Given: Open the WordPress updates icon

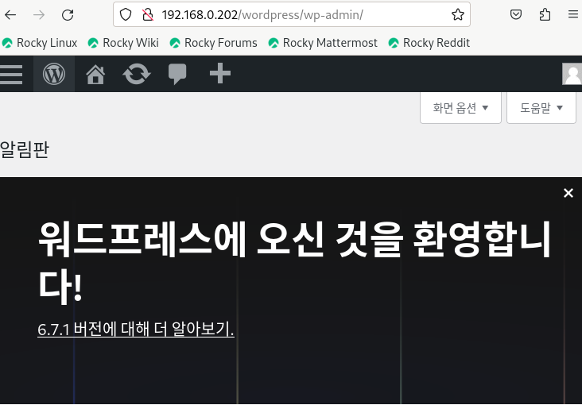Looking at the screenshot, I should (137, 74).
